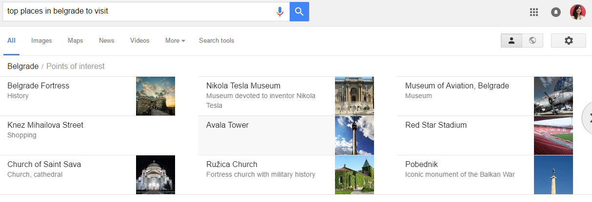Show private results with person icon
592x202 pixels.
[512, 41]
